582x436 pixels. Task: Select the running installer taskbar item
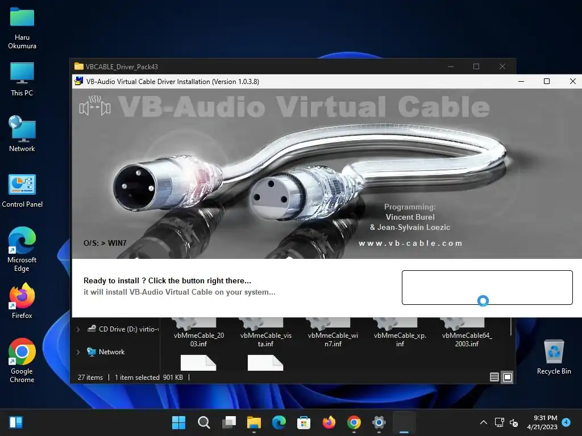404,422
